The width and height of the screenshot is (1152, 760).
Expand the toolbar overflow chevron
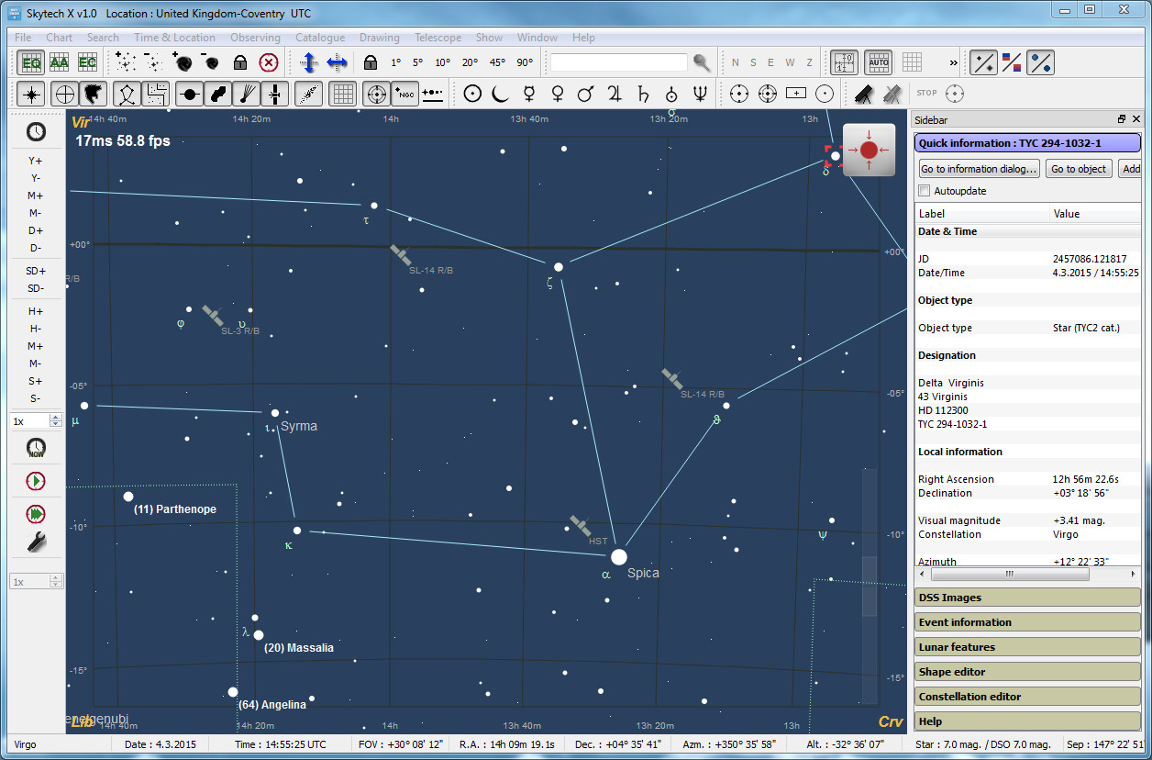coord(953,62)
